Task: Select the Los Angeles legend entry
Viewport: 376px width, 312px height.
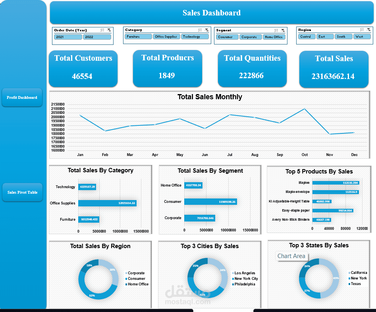Action: 244,273
